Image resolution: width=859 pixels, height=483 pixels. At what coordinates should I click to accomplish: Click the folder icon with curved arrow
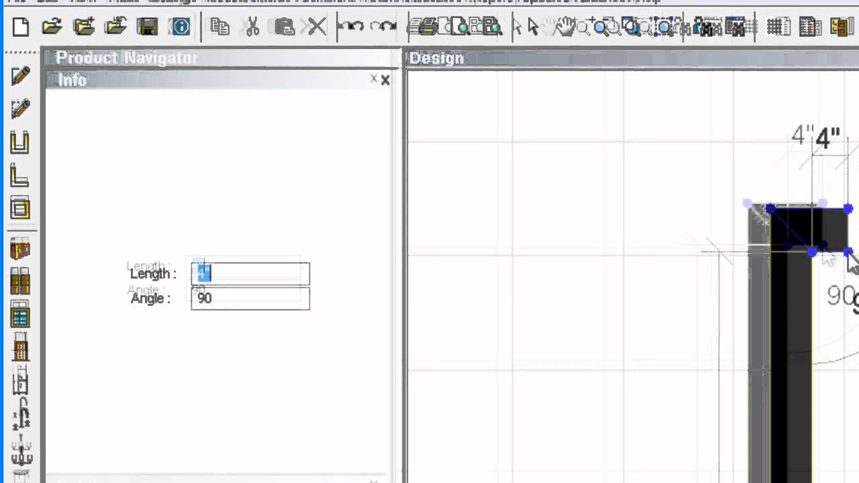point(115,27)
